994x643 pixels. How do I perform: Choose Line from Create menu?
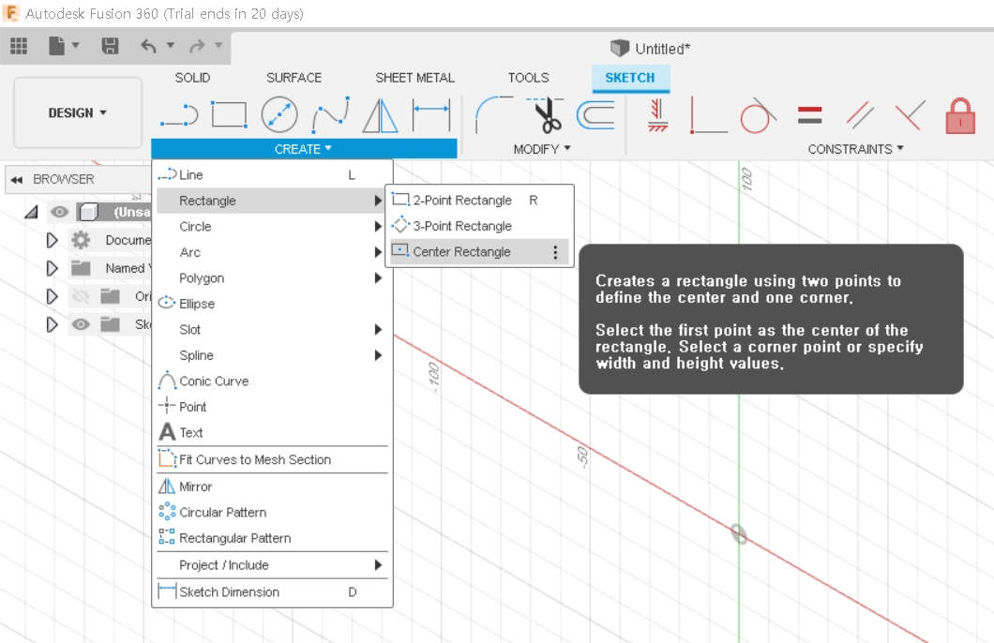[272, 175]
